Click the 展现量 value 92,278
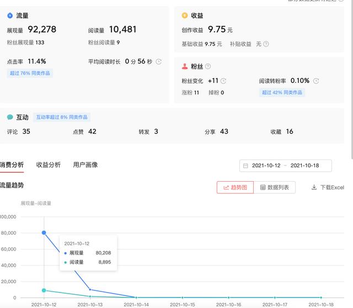 tap(42, 29)
